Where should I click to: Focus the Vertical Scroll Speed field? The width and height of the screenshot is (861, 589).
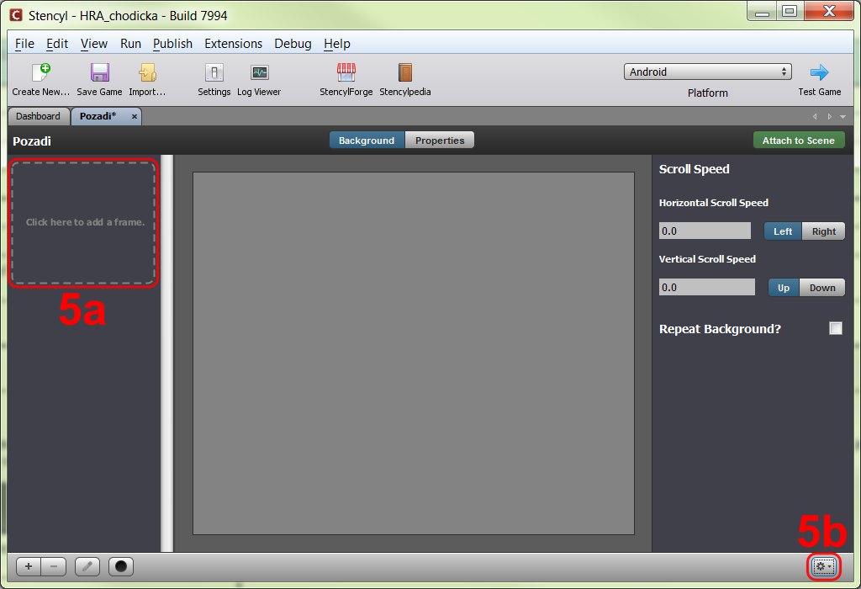(x=706, y=288)
